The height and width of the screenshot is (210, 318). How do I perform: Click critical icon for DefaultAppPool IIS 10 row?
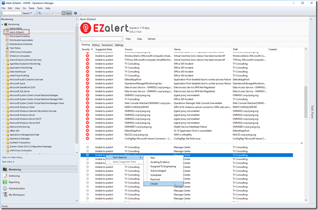(87, 131)
